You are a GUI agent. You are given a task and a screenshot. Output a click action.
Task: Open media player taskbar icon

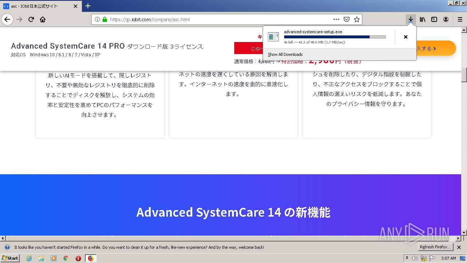click(x=54, y=258)
